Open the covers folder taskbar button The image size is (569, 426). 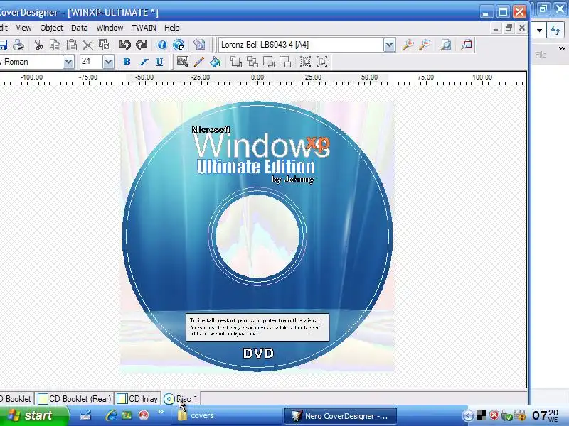pyautogui.click(x=227, y=416)
